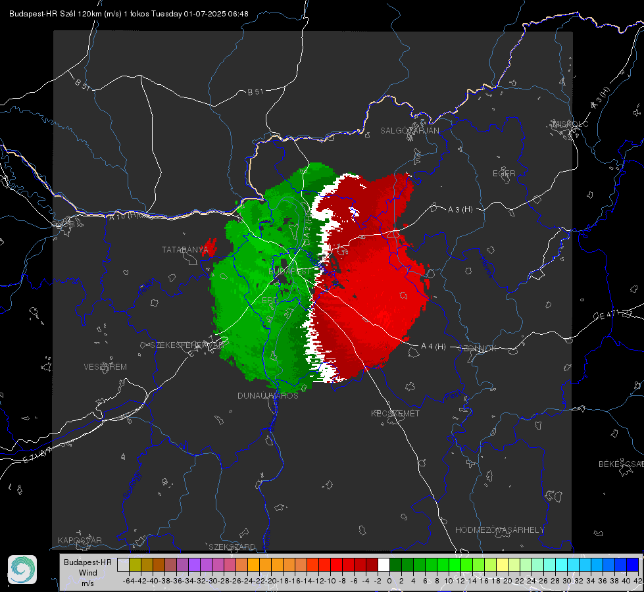644x592 pixels.
Task: Select the bright red swatch between -10 and -8
Action: point(336,564)
